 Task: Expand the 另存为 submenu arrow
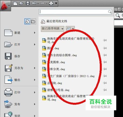click(35, 68)
